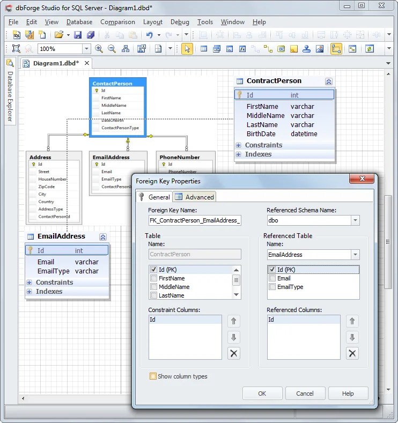Check FirstName column checkbox
398x423 pixels.
pyautogui.click(x=153, y=278)
